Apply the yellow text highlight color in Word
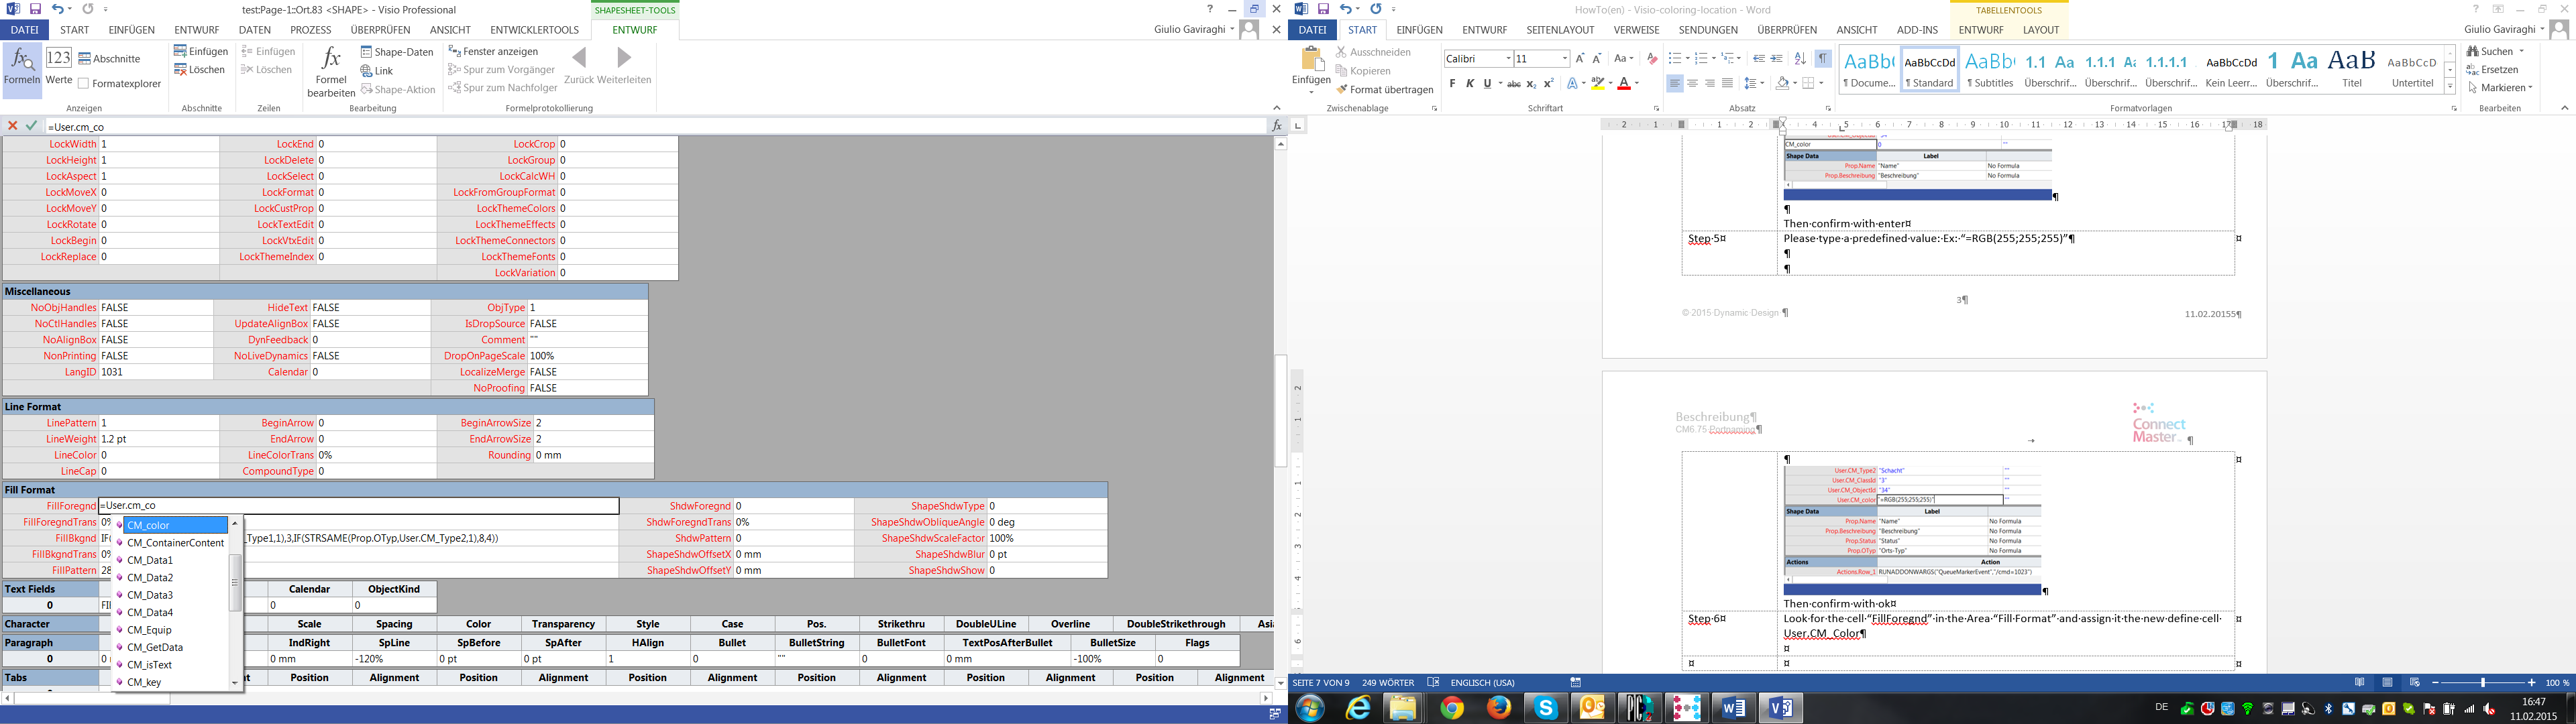The image size is (2576, 724). click(1598, 84)
